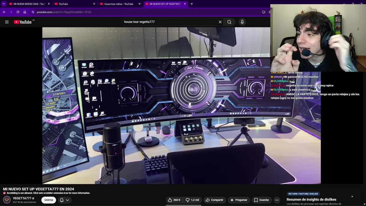The image size is (366, 206).
Task: Switch to the plain 'YouTube' tab
Action: 75,4
